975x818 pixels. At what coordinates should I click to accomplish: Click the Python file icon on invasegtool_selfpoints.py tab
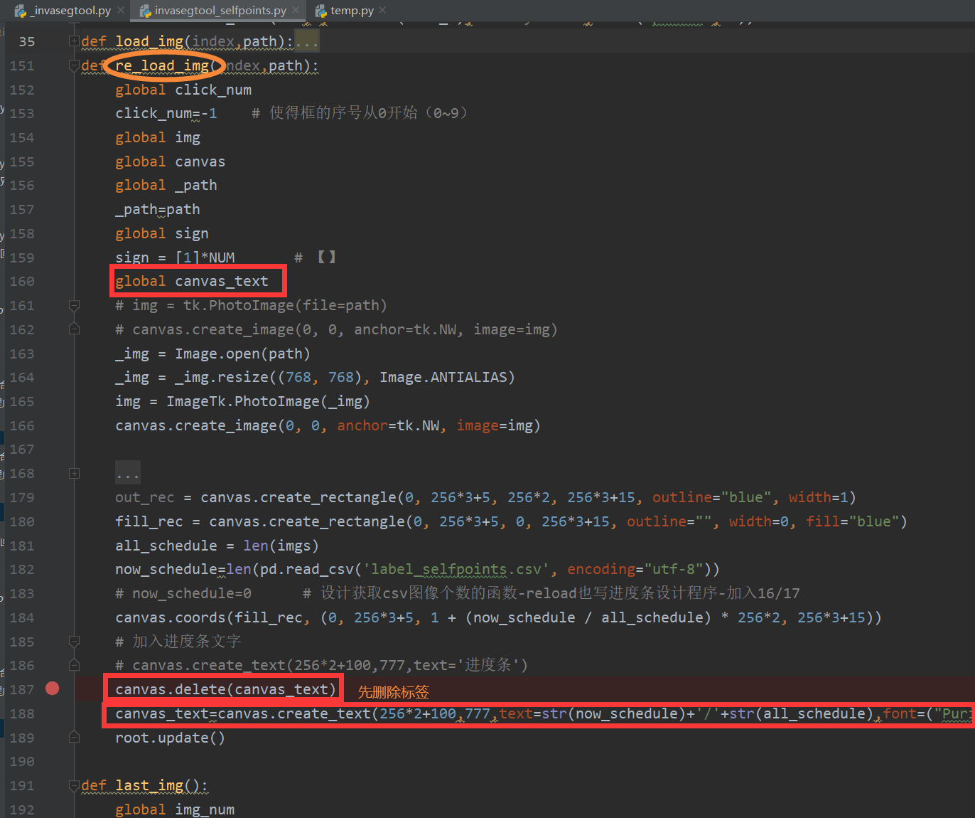[144, 11]
